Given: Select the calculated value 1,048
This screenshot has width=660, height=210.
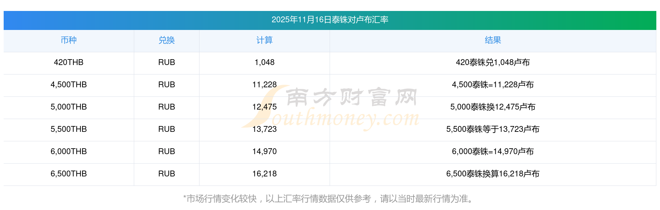Looking at the screenshot, I should pos(264,62).
